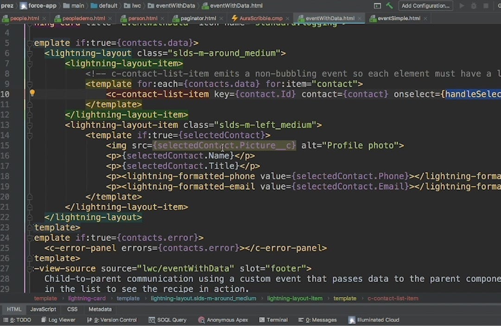Close the eventSimple.html tab

425,18
